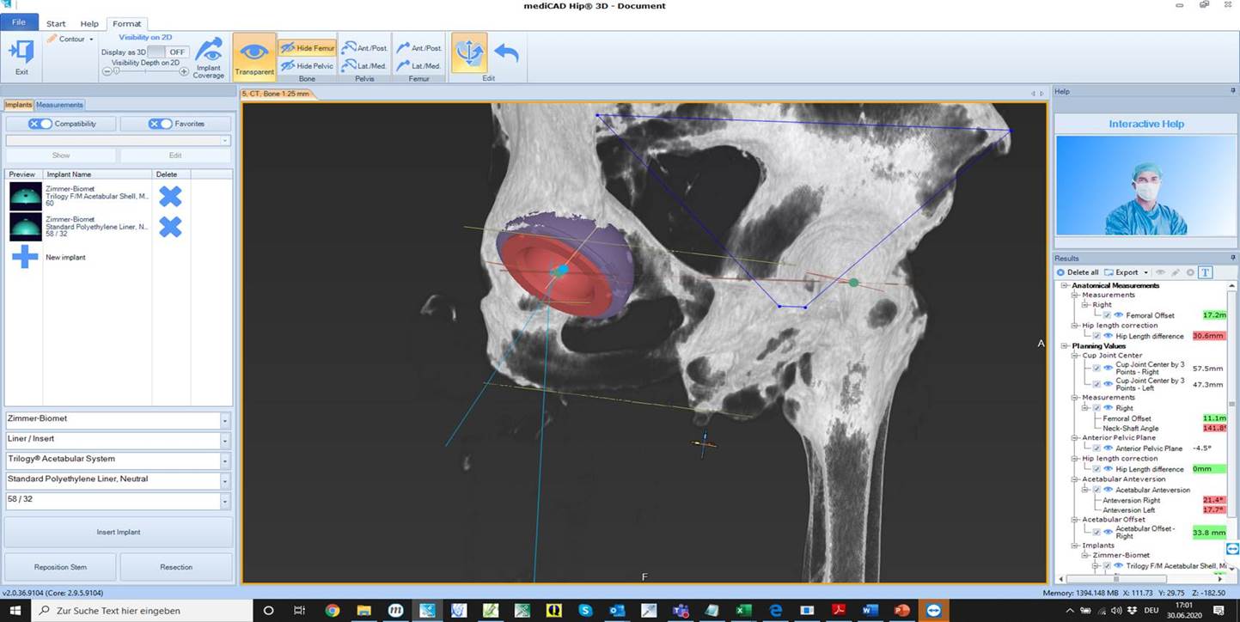Add a new implant with plus icon
The image size is (1240, 622).
point(25,257)
